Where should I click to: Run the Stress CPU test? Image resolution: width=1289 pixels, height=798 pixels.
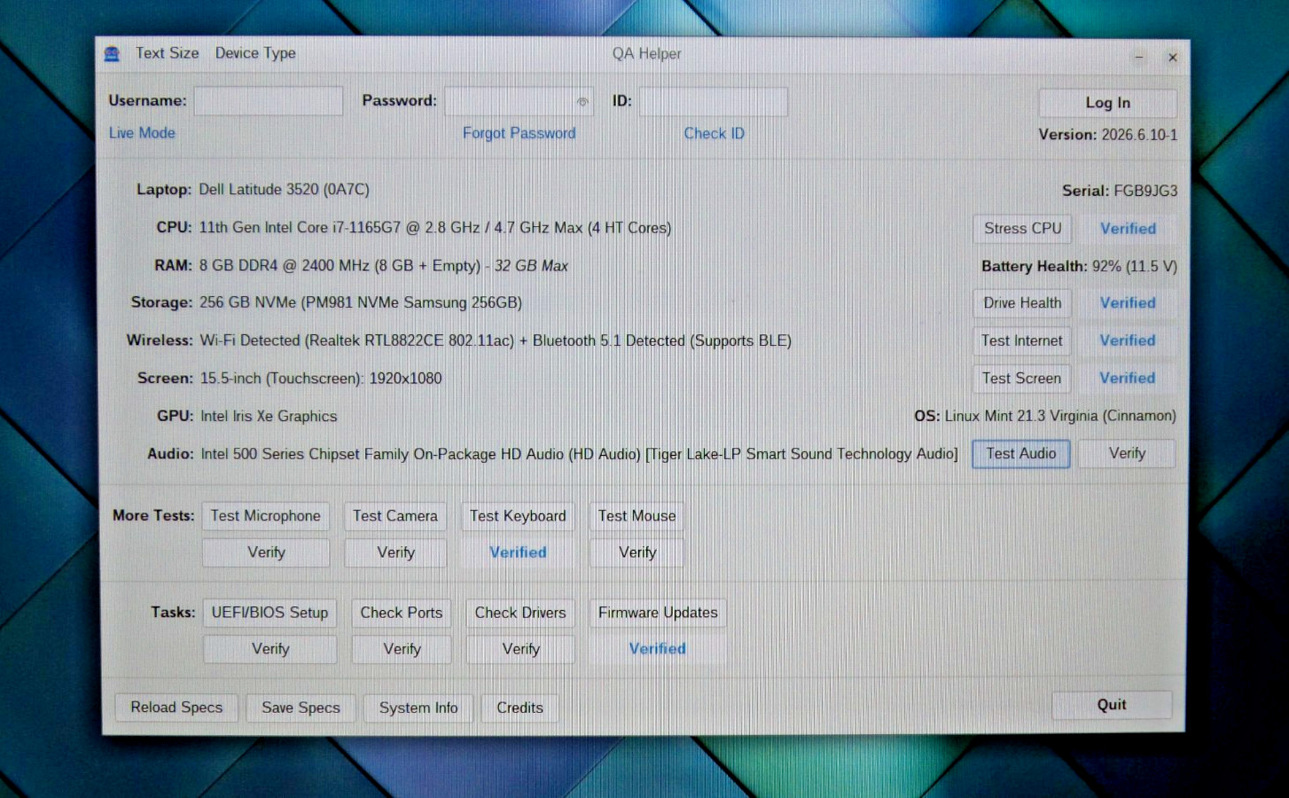pyautogui.click(x=1022, y=229)
